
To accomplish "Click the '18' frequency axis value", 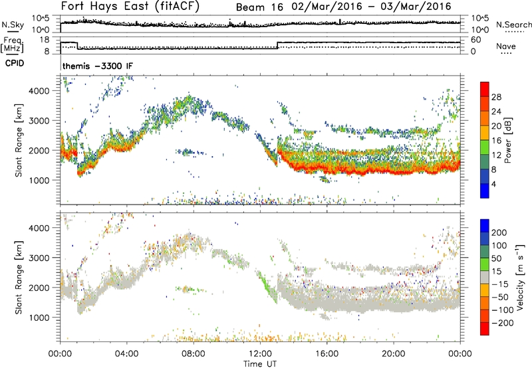I will (45, 40).
